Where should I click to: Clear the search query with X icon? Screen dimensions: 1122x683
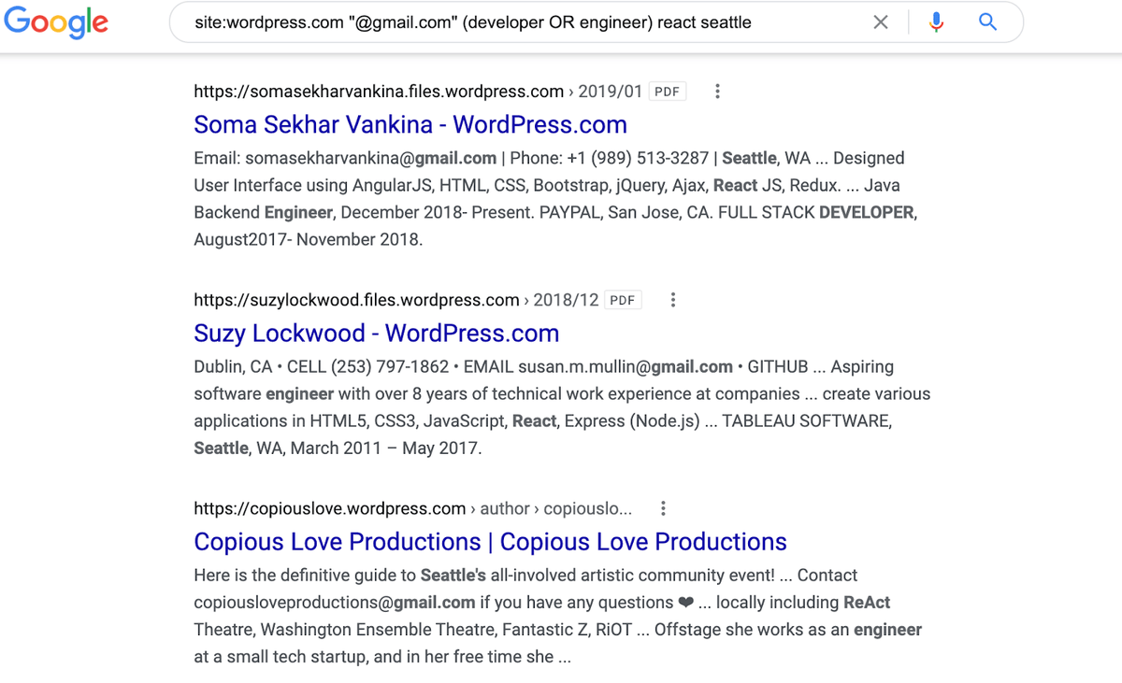[x=881, y=22]
